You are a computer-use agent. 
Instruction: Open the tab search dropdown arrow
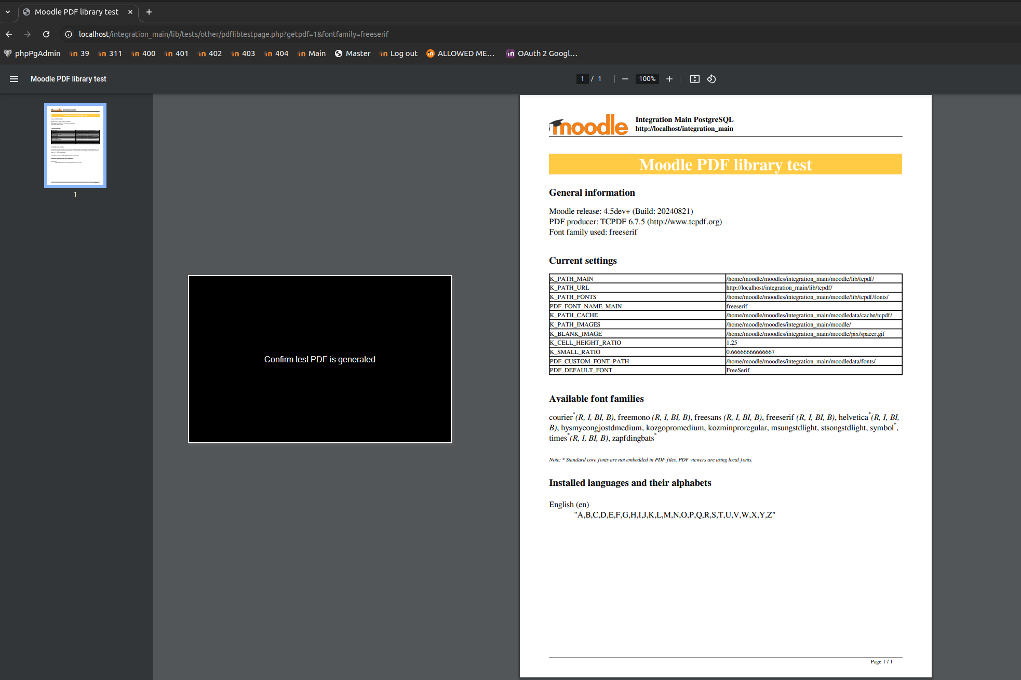coord(8,11)
